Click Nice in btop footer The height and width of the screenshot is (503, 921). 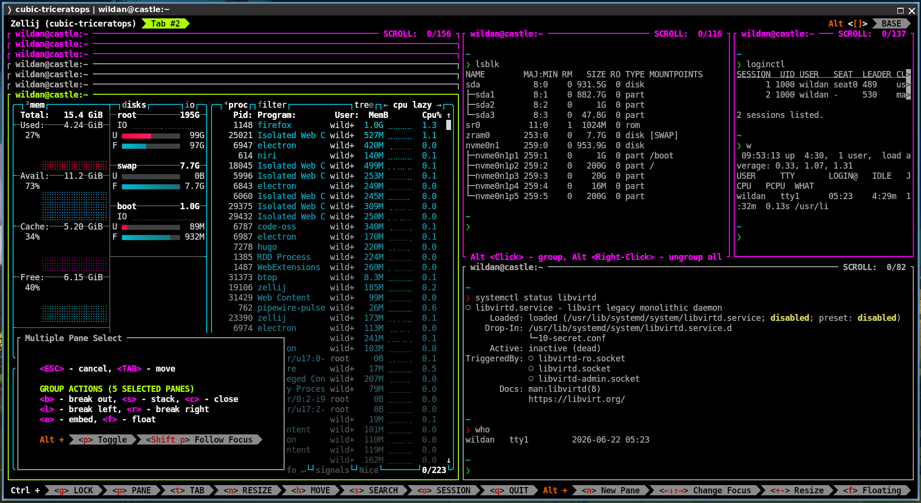pos(369,470)
